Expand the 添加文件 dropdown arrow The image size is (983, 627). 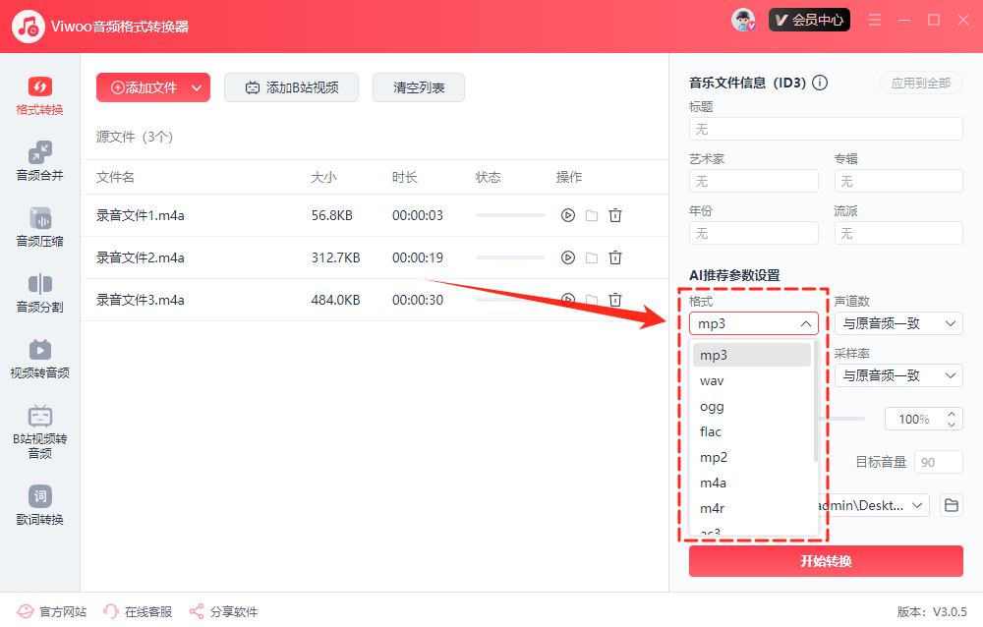click(x=197, y=87)
